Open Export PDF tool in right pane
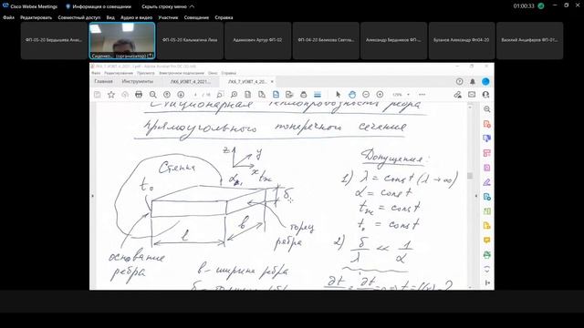Viewport: 584px width, 328px height. point(486,197)
